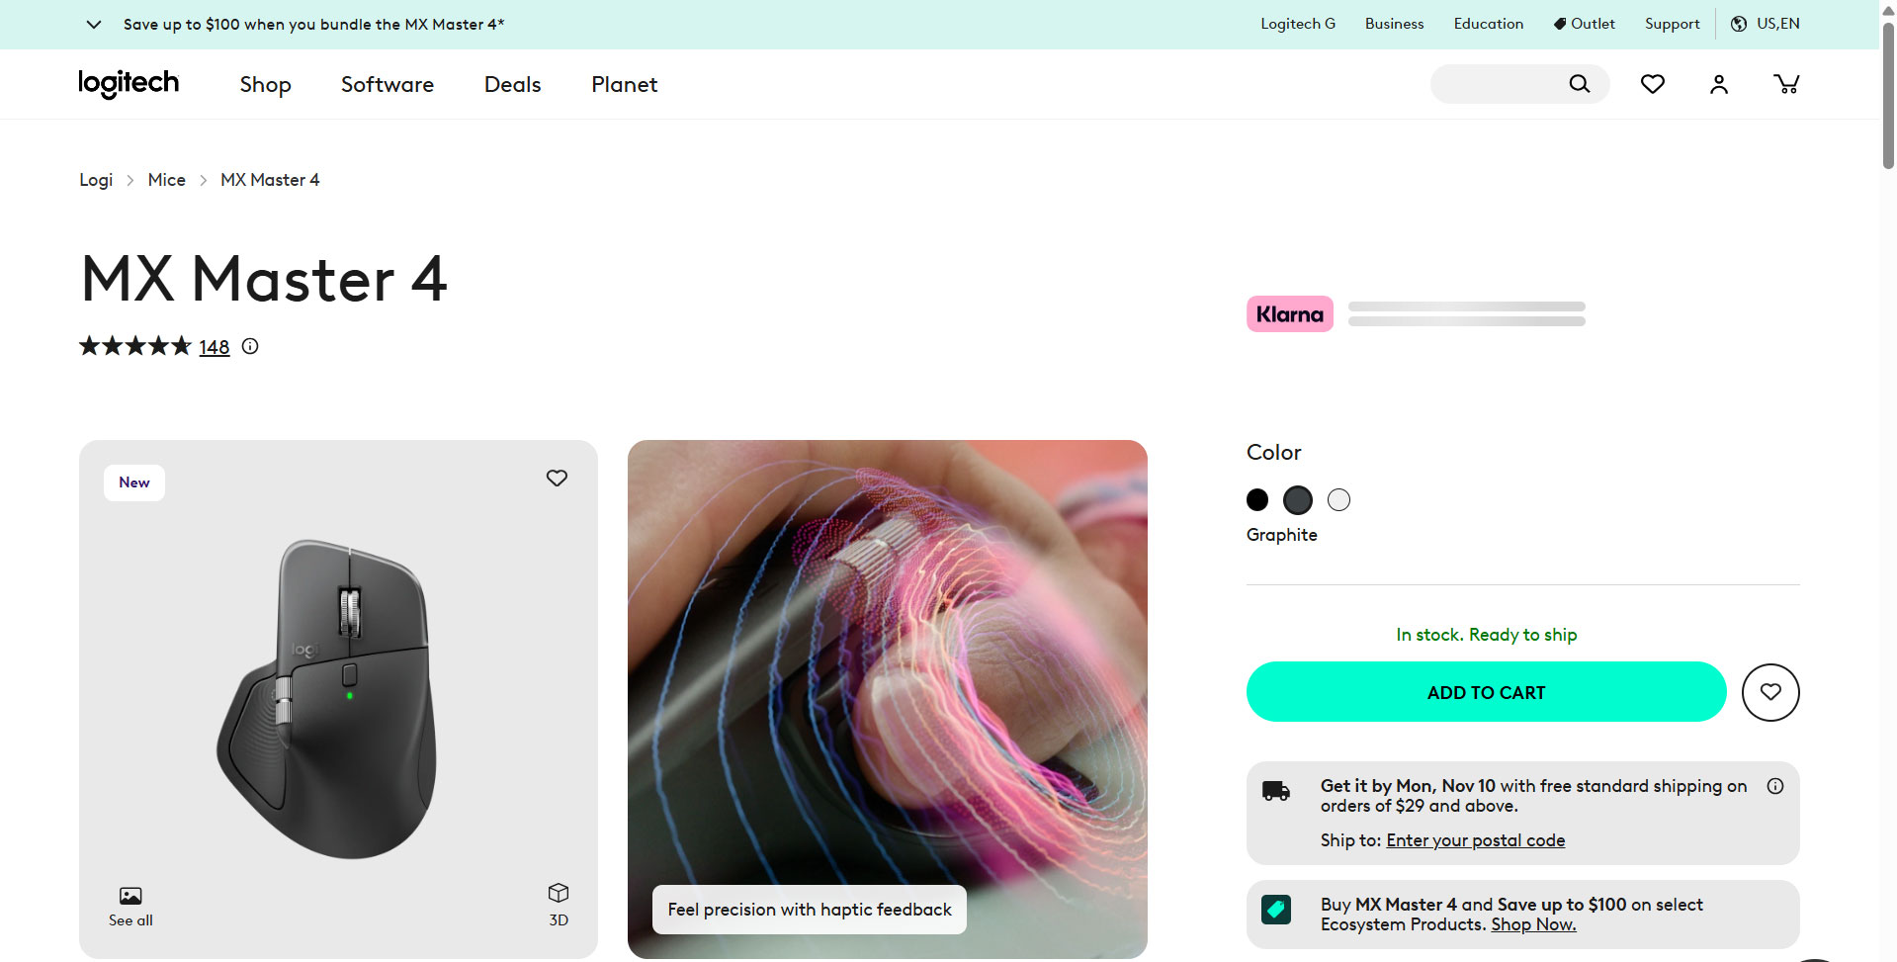Open the wishlist heart in header
1897x962 pixels.
click(1652, 84)
